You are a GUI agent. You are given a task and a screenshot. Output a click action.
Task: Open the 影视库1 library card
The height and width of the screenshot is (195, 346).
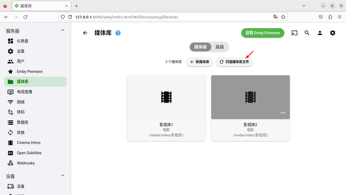coord(167,108)
